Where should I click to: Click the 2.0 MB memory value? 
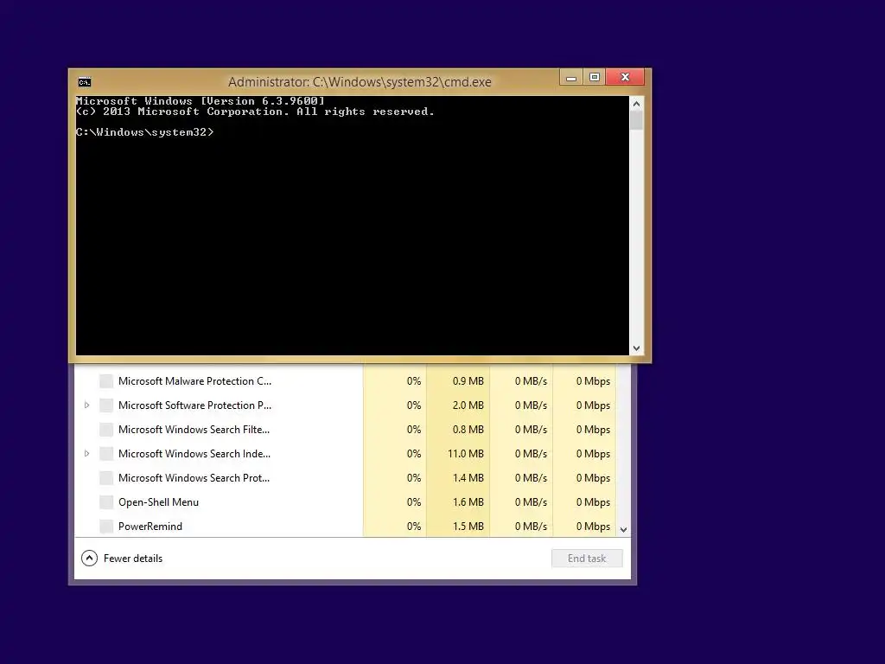coord(468,405)
